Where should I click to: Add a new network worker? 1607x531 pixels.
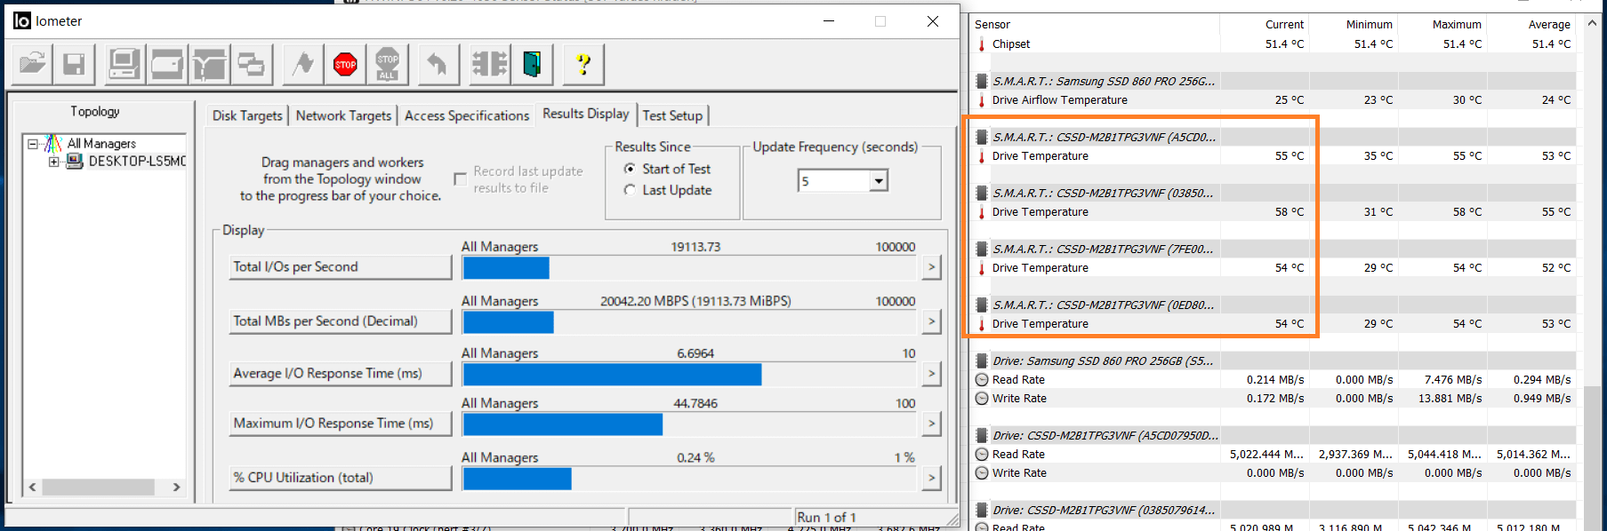pyautogui.click(x=209, y=64)
